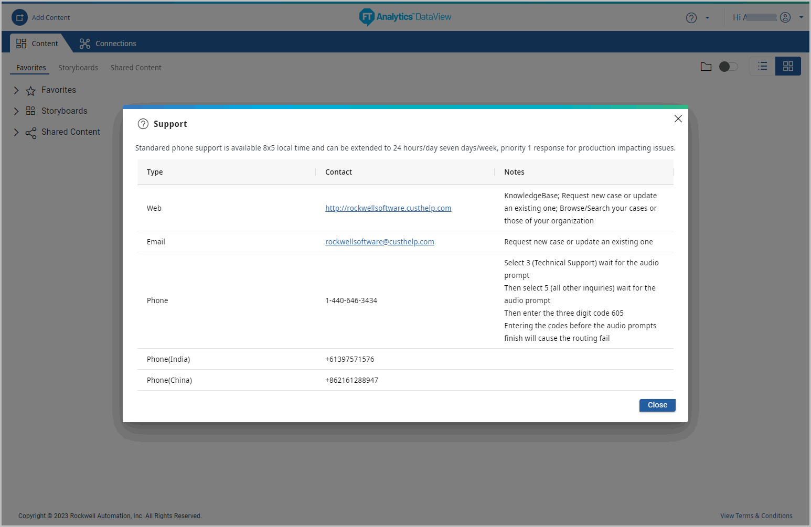The height and width of the screenshot is (527, 811).
Task: Switch to list view layout
Action: tap(763, 66)
